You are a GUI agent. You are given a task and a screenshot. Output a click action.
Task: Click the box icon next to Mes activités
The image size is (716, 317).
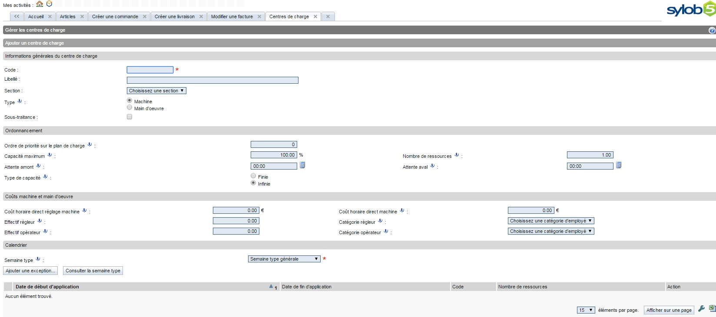[x=49, y=4]
